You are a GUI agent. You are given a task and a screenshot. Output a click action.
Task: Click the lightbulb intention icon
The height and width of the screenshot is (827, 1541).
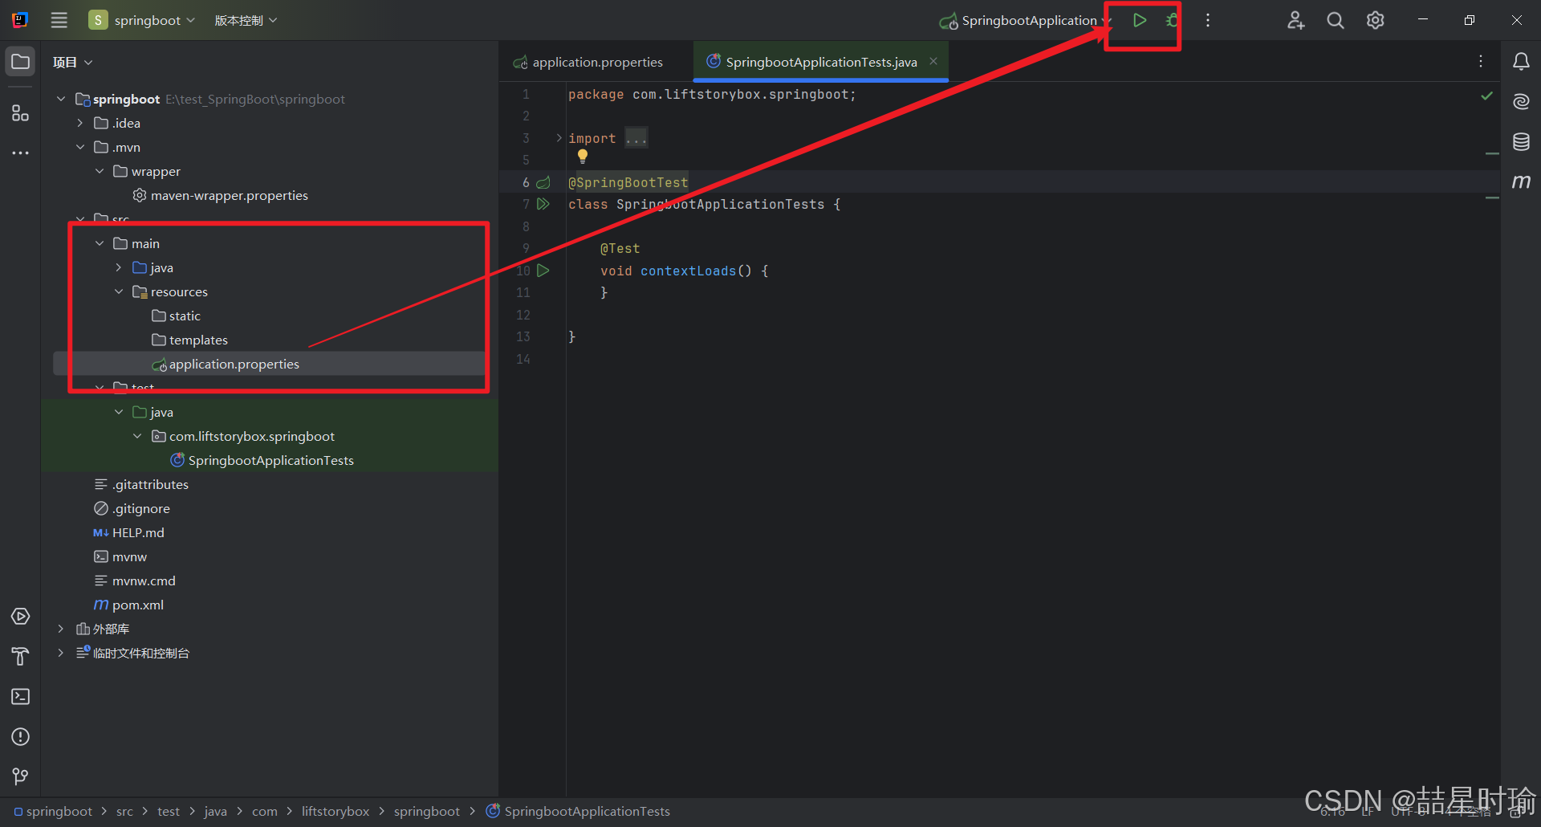pos(583,157)
